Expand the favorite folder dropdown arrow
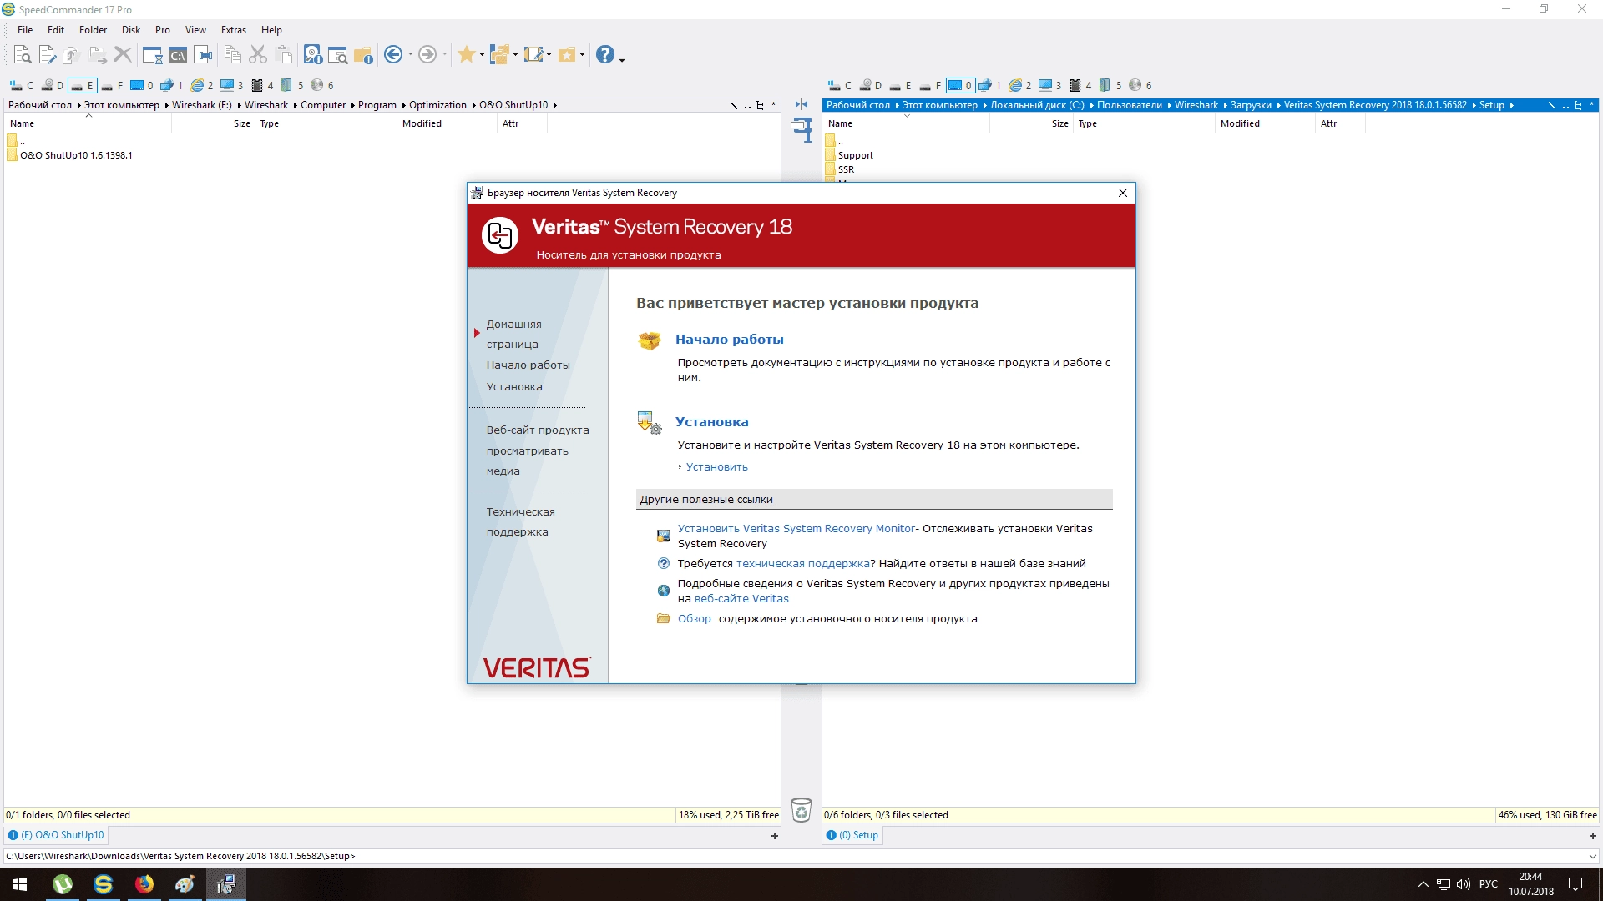 [582, 55]
